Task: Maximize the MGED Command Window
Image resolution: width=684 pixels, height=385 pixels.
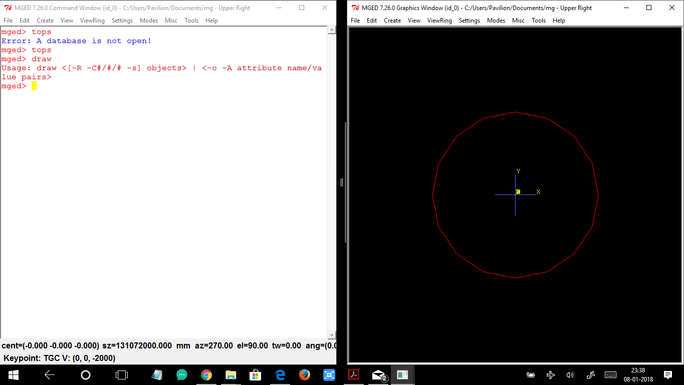Action: click(302, 8)
